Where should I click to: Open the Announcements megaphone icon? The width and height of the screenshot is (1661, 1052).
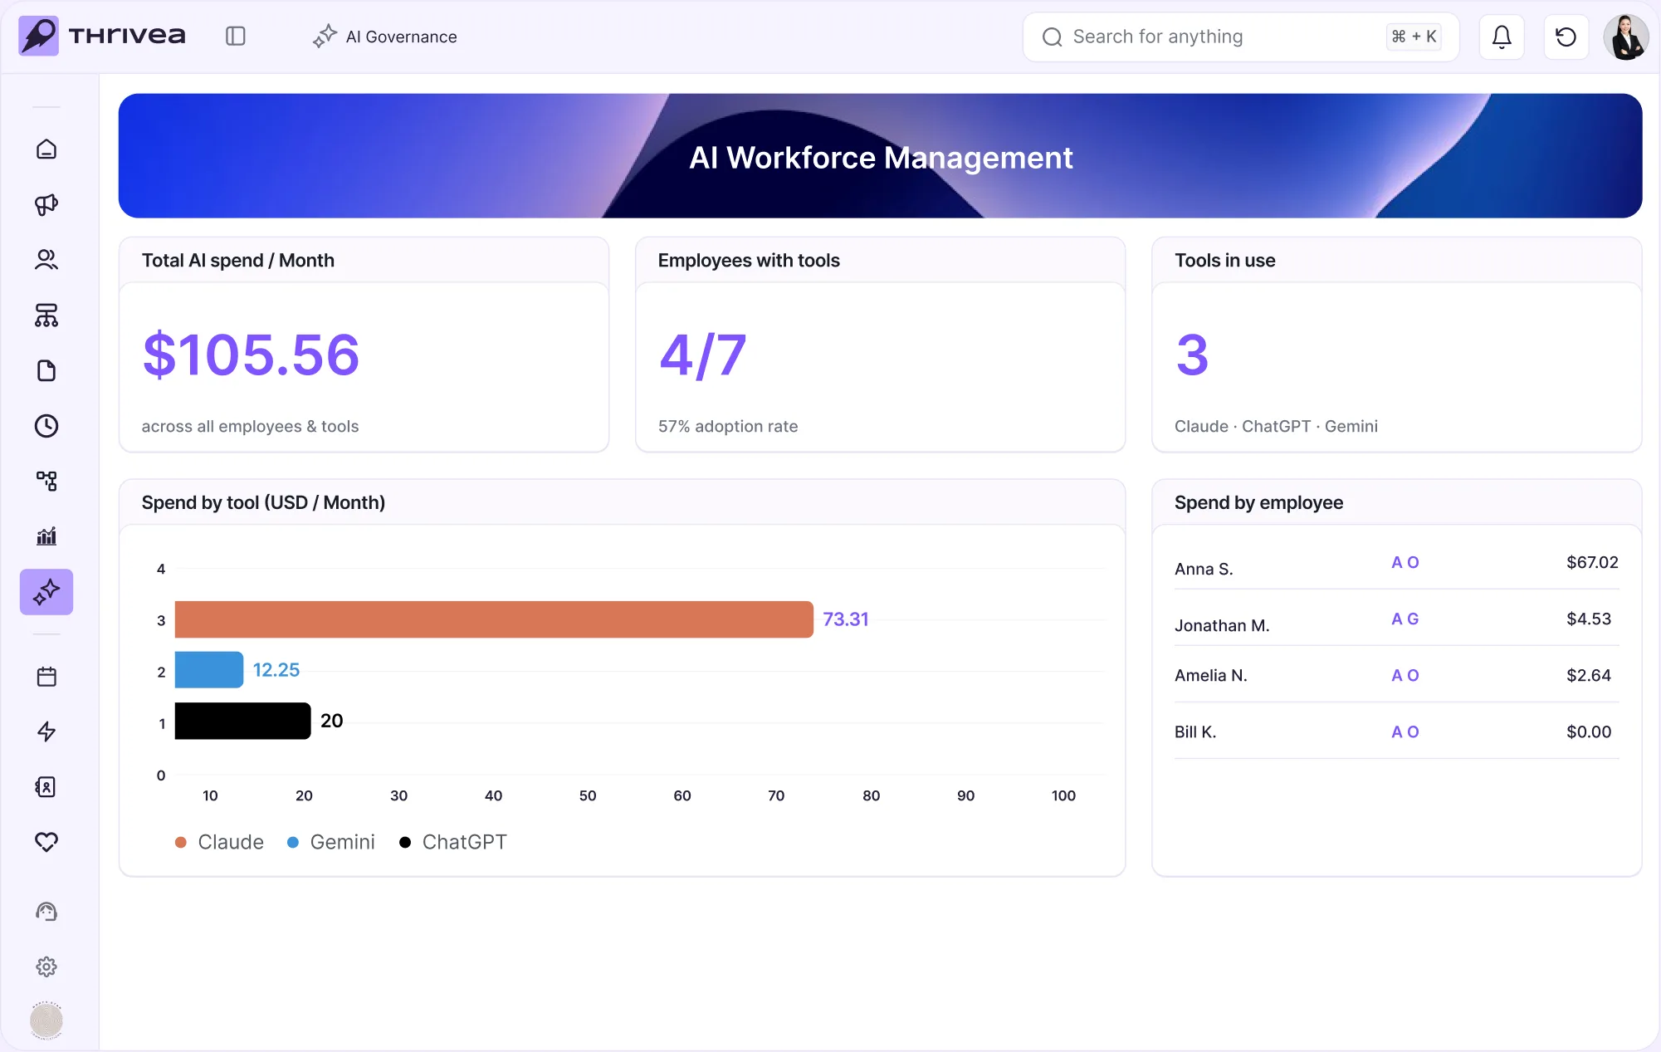click(x=46, y=204)
